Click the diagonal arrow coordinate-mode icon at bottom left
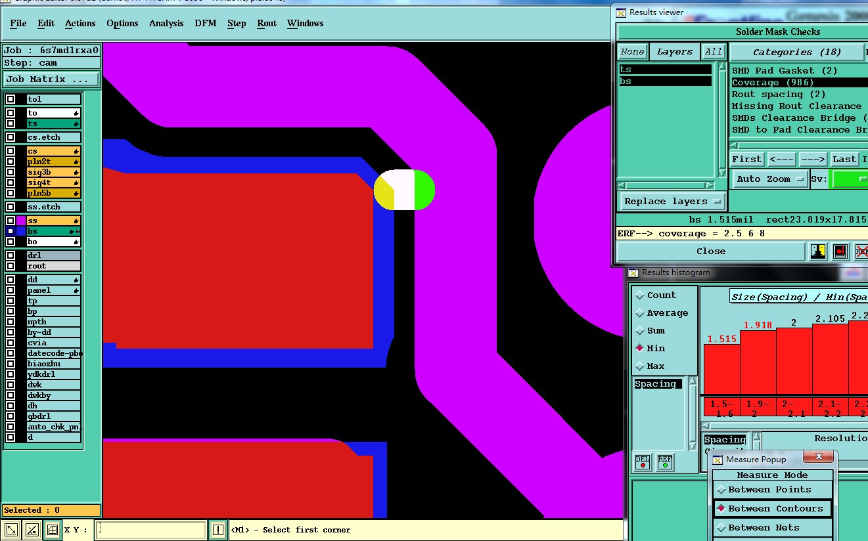Image resolution: width=868 pixels, height=541 pixels. pos(11,530)
